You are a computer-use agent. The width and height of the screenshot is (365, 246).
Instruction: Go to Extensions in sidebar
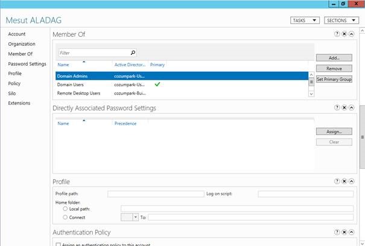pos(19,103)
